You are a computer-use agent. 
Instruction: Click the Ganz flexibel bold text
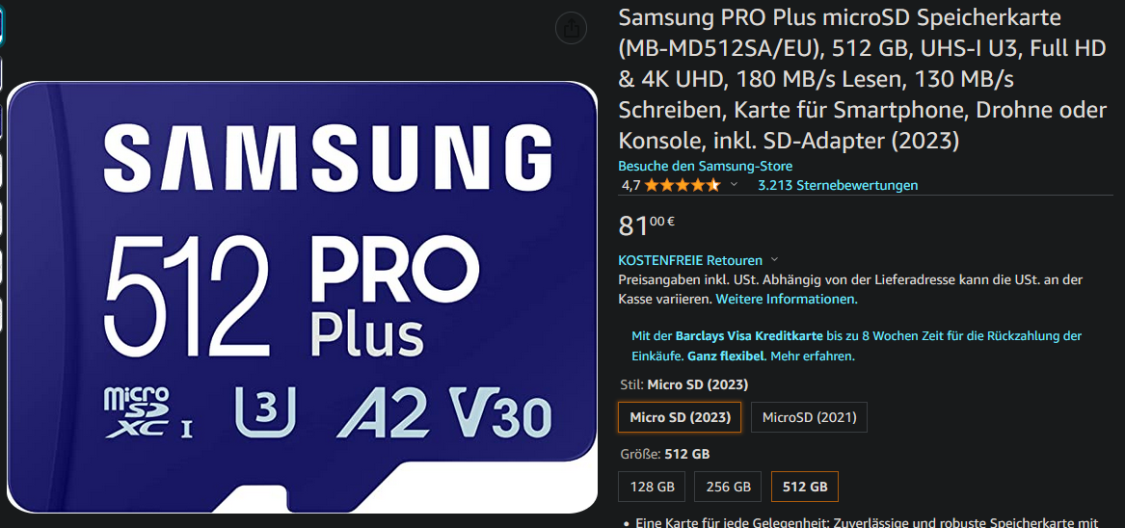tap(726, 356)
